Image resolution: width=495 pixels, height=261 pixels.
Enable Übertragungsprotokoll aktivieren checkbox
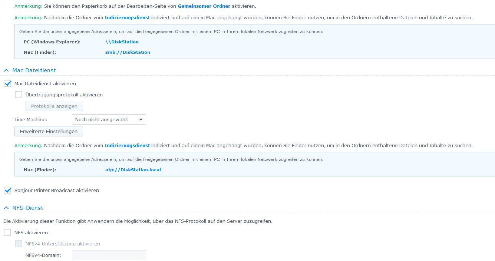[x=19, y=95]
